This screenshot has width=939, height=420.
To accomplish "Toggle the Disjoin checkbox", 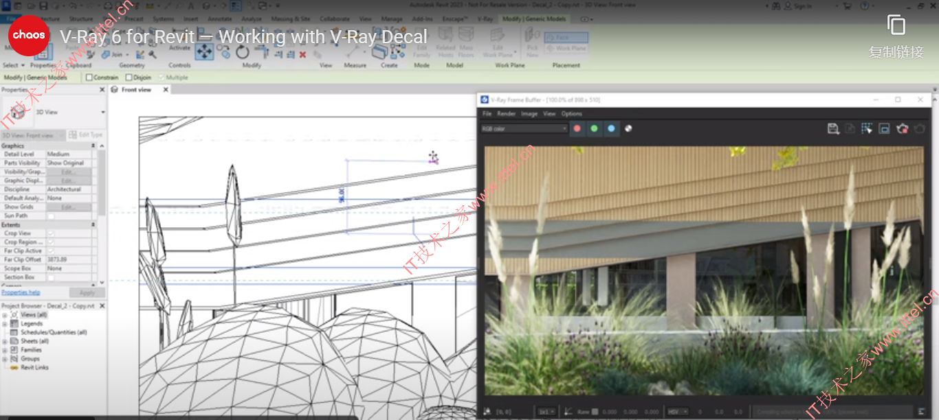I will point(128,78).
